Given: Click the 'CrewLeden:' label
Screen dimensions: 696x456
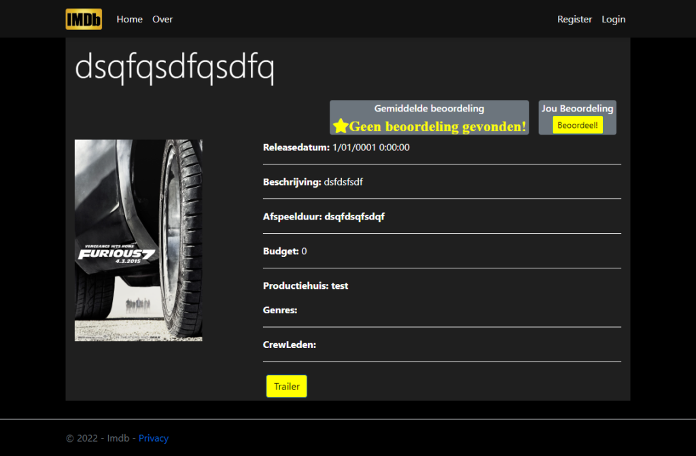Looking at the screenshot, I should (x=290, y=345).
